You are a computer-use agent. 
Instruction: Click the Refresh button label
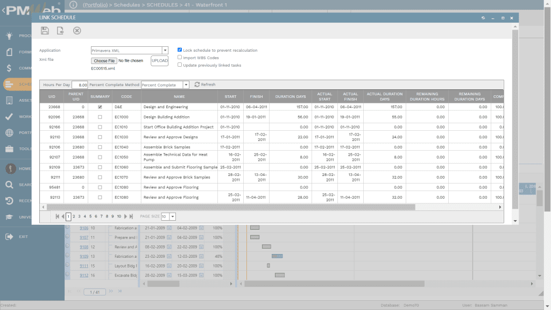pos(208,84)
